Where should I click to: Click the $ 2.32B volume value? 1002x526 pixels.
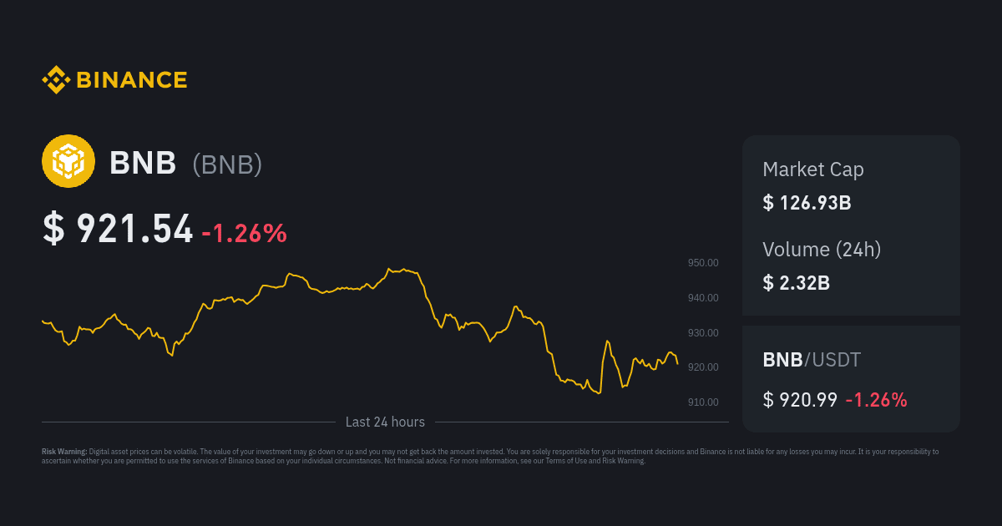point(796,282)
